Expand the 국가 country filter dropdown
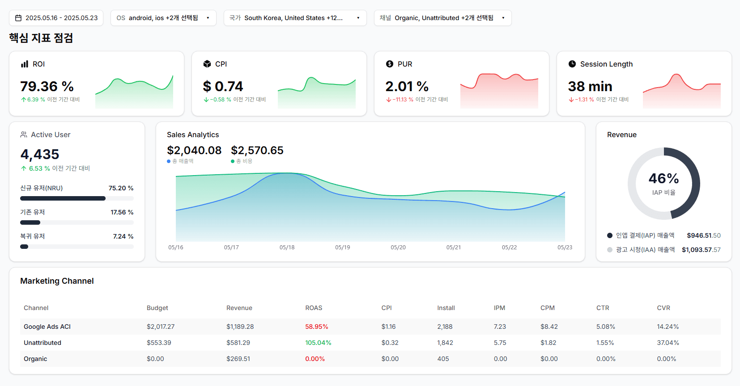 pyautogui.click(x=295, y=18)
